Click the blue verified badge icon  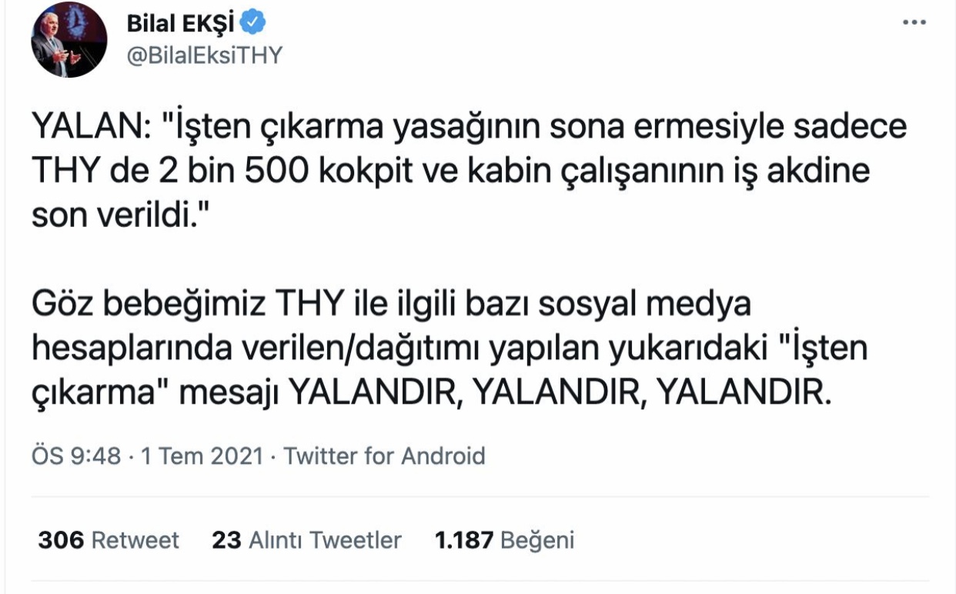(x=252, y=25)
